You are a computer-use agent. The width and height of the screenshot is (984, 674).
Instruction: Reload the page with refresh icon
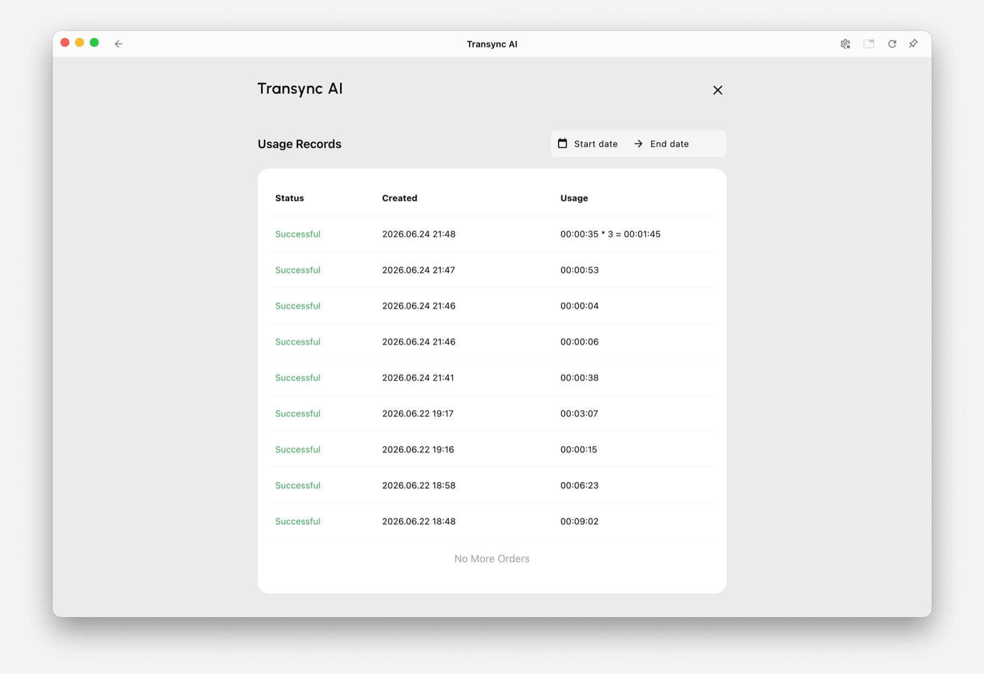tap(892, 44)
